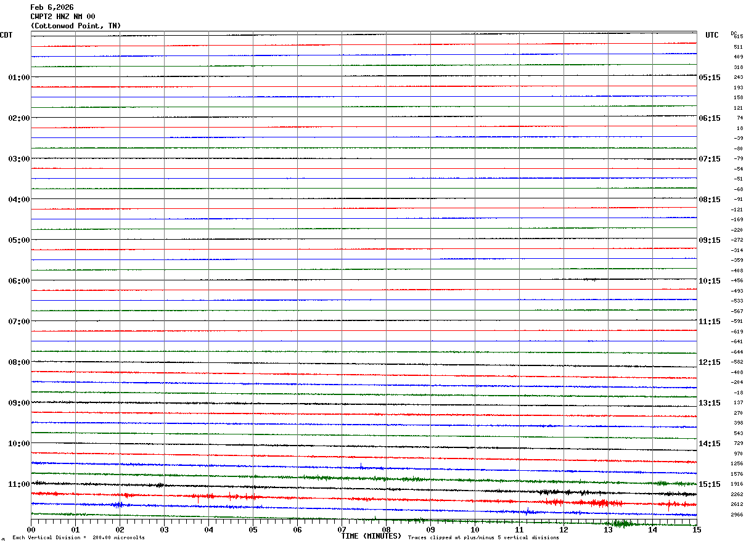This screenshot has width=746, height=546.
Task: Click the CDT time label '08:00'
Action: coord(18,362)
